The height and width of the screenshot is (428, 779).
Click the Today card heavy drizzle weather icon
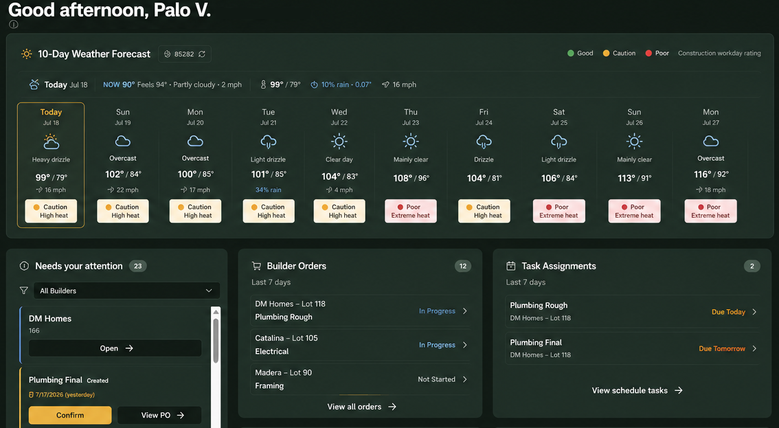pyautogui.click(x=51, y=142)
